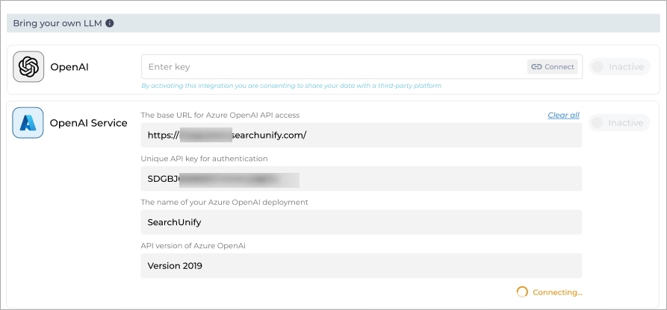
Task: Click the Clear all link
Action: (x=563, y=115)
